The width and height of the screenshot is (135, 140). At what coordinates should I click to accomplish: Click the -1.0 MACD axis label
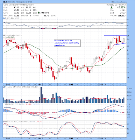click(x=129, y=117)
